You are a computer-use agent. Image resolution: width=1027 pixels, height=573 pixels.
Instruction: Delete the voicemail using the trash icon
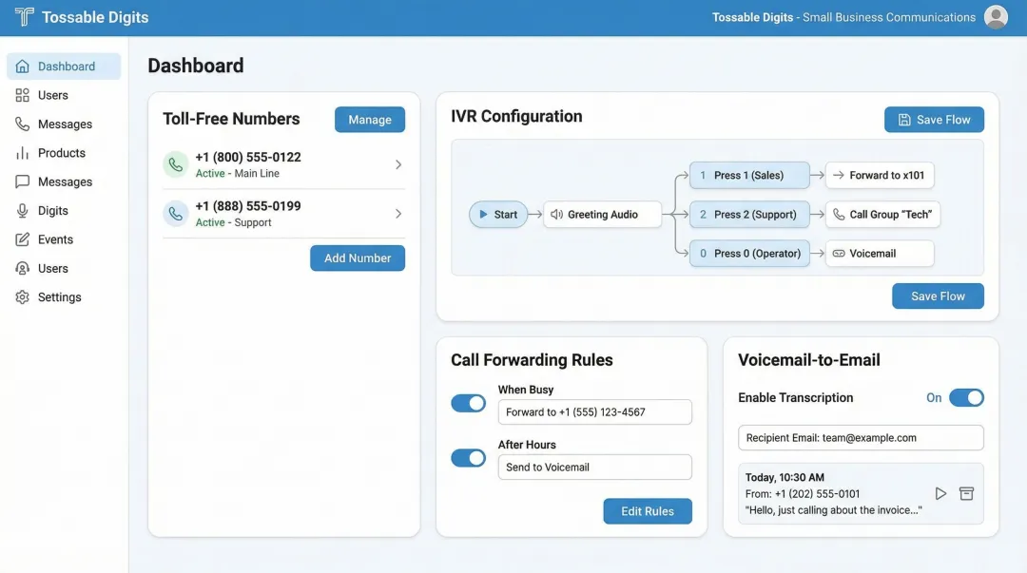click(x=966, y=493)
